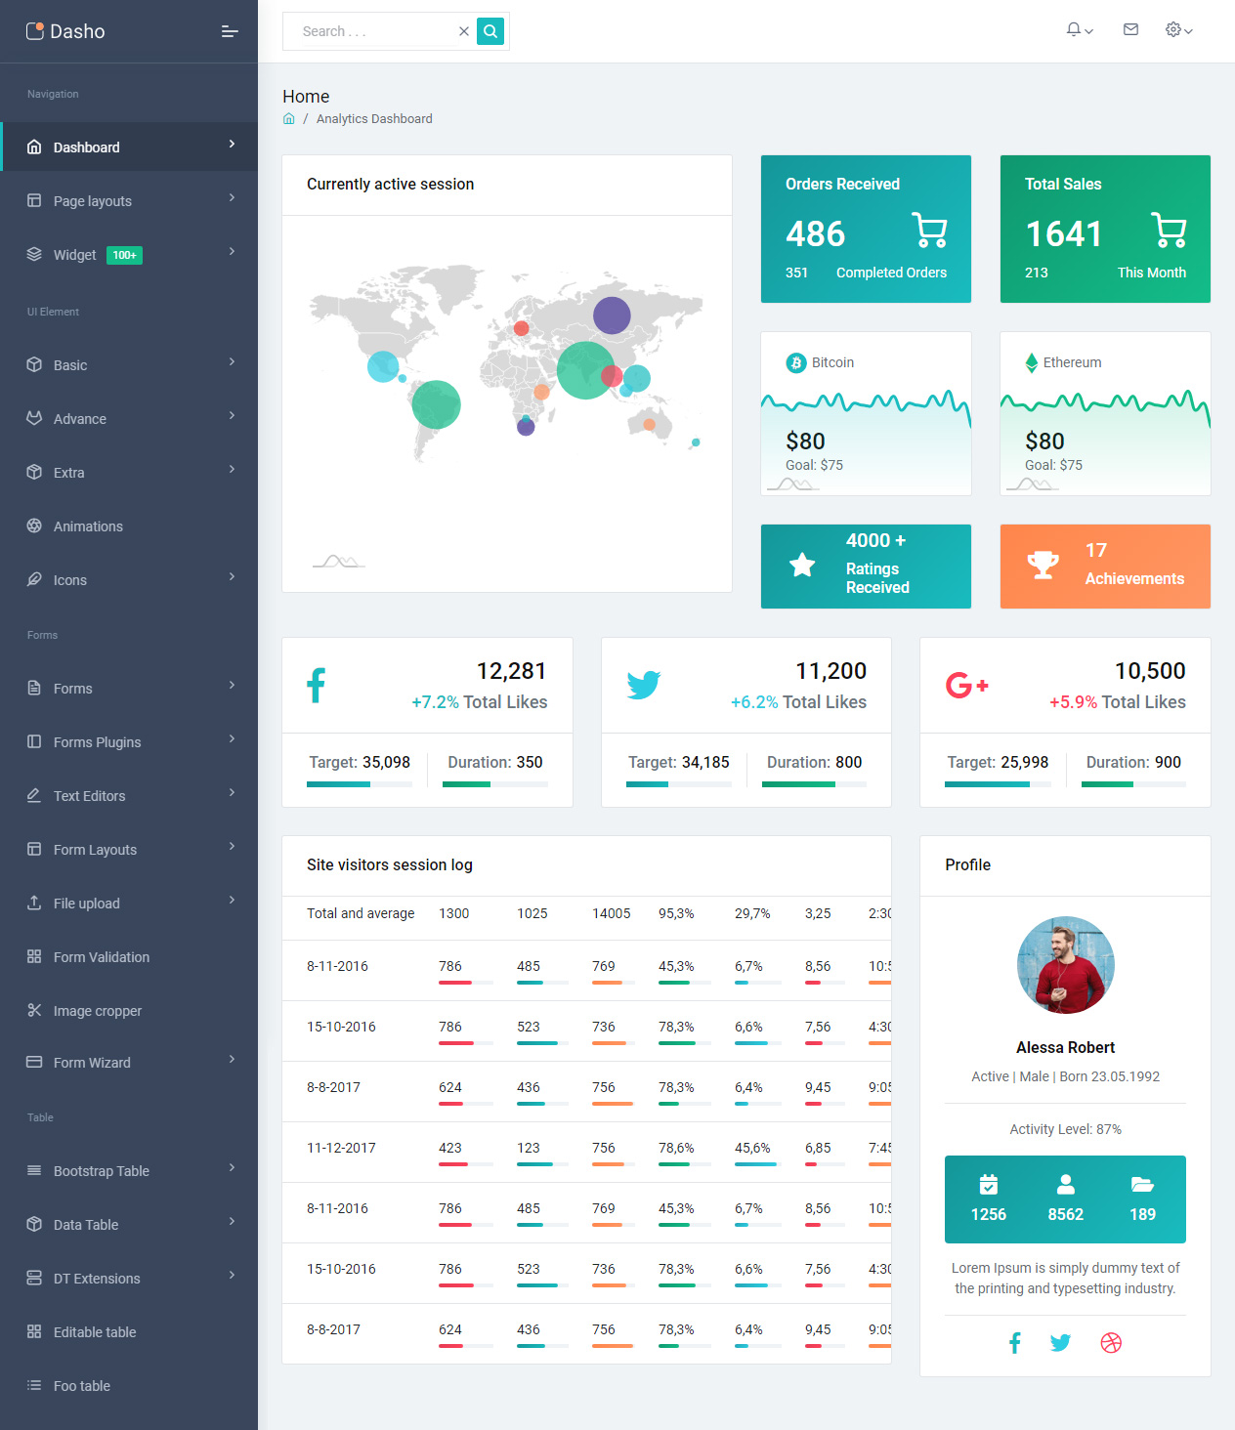
Task: Click the Facebook Target 35,098 progress bar
Action: click(360, 784)
